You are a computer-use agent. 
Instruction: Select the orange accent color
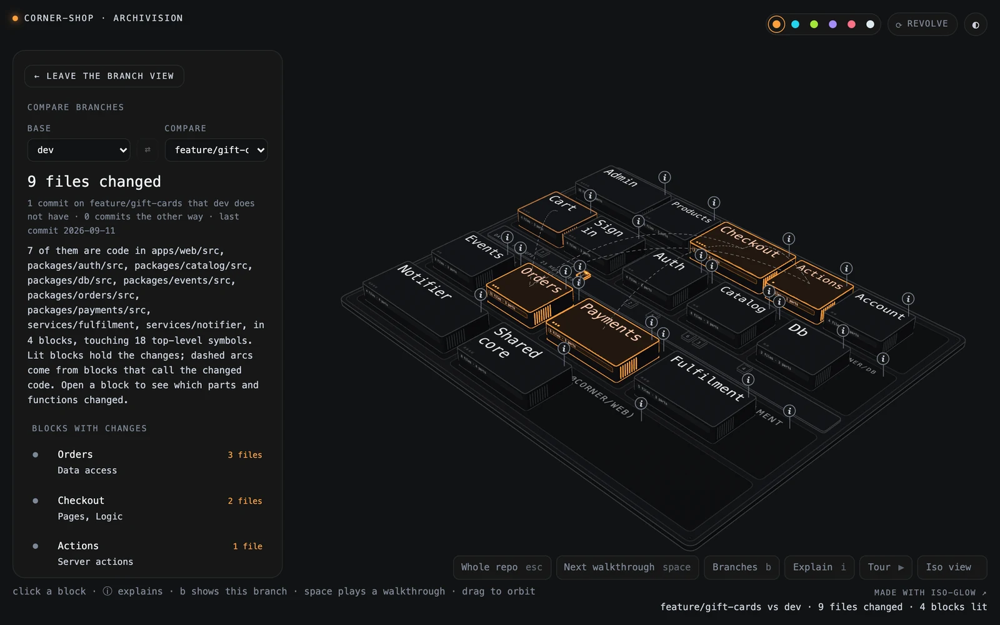(x=776, y=24)
